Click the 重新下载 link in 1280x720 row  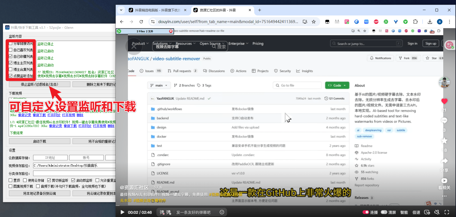(70, 126)
